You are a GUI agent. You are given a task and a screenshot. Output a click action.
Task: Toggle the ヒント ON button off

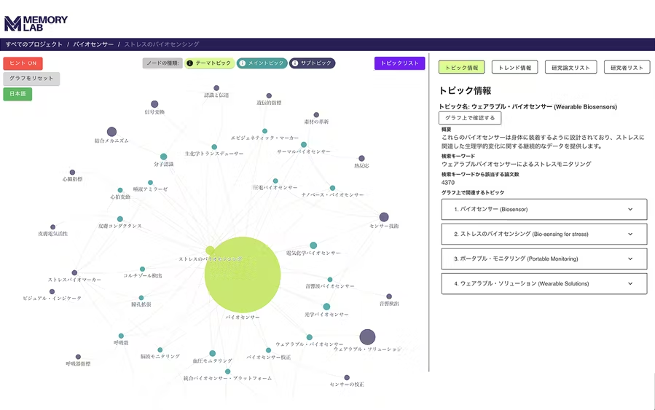coord(23,63)
